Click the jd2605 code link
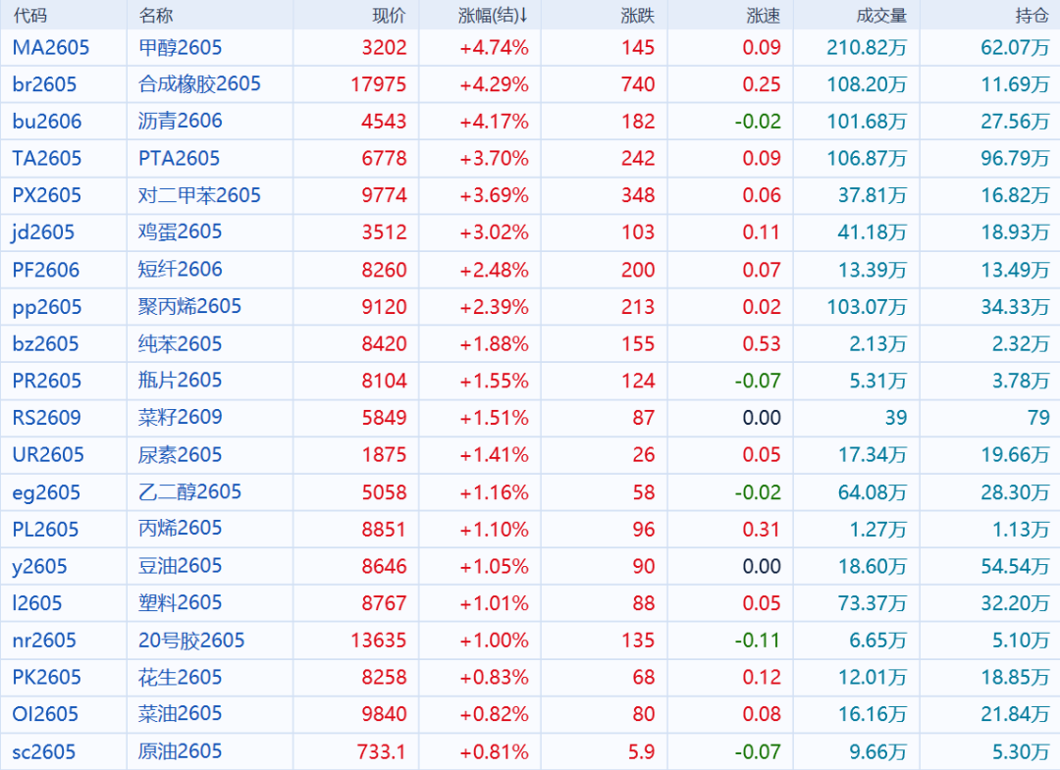The image size is (1060, 770). click(43, 232)
